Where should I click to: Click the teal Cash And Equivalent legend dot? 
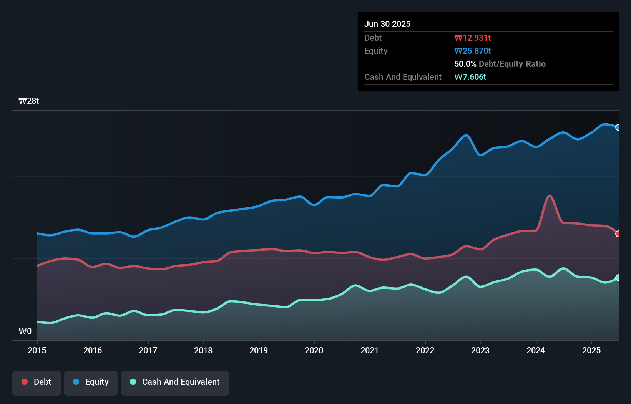click(x=132, y=382)
